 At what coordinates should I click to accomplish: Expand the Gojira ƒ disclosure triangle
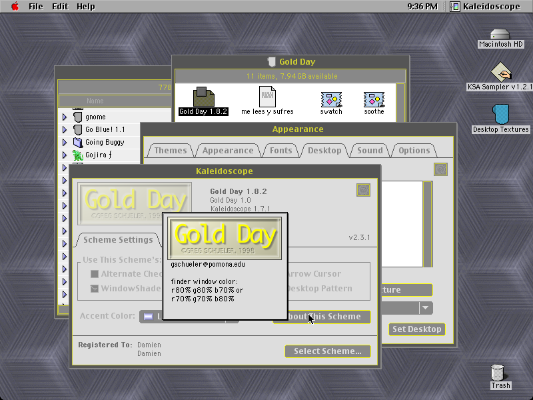65,155
